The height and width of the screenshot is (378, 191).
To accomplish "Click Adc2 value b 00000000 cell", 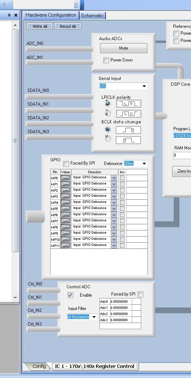I will [121, 314].
